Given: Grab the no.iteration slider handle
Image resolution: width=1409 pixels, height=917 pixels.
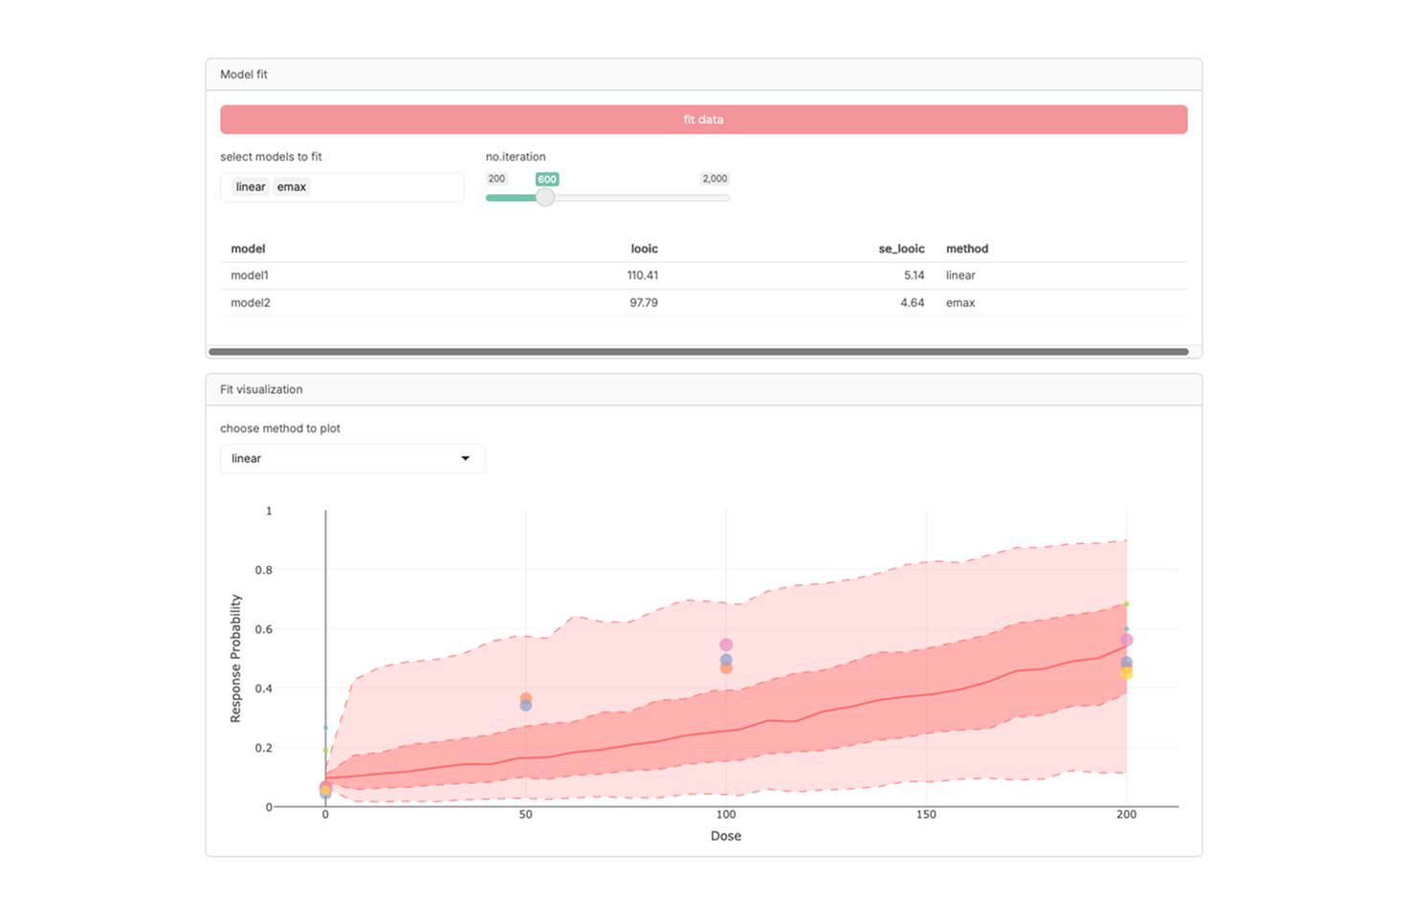Looking at the screenshot, I should click(545, 198).
